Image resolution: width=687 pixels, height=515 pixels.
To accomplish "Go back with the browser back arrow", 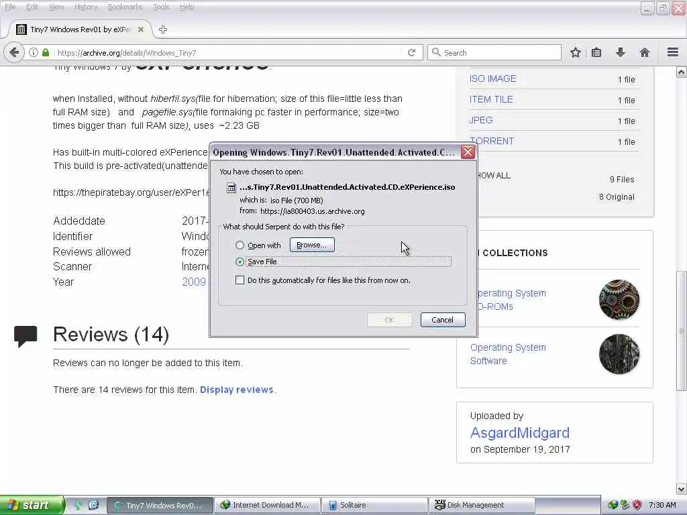I will 14,52.
